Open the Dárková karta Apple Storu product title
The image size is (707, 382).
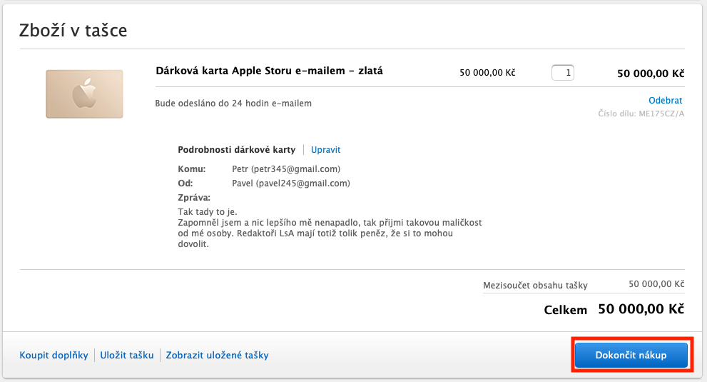(x=269, y=71)
